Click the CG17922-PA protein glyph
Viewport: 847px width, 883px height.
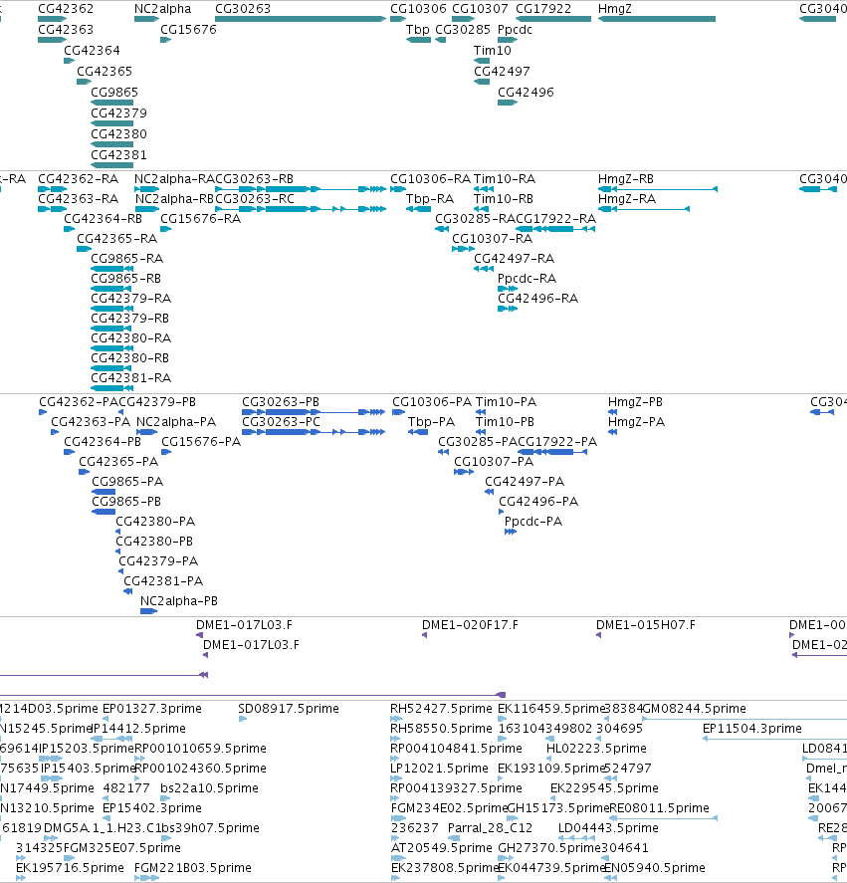click(x=552, y=452)
